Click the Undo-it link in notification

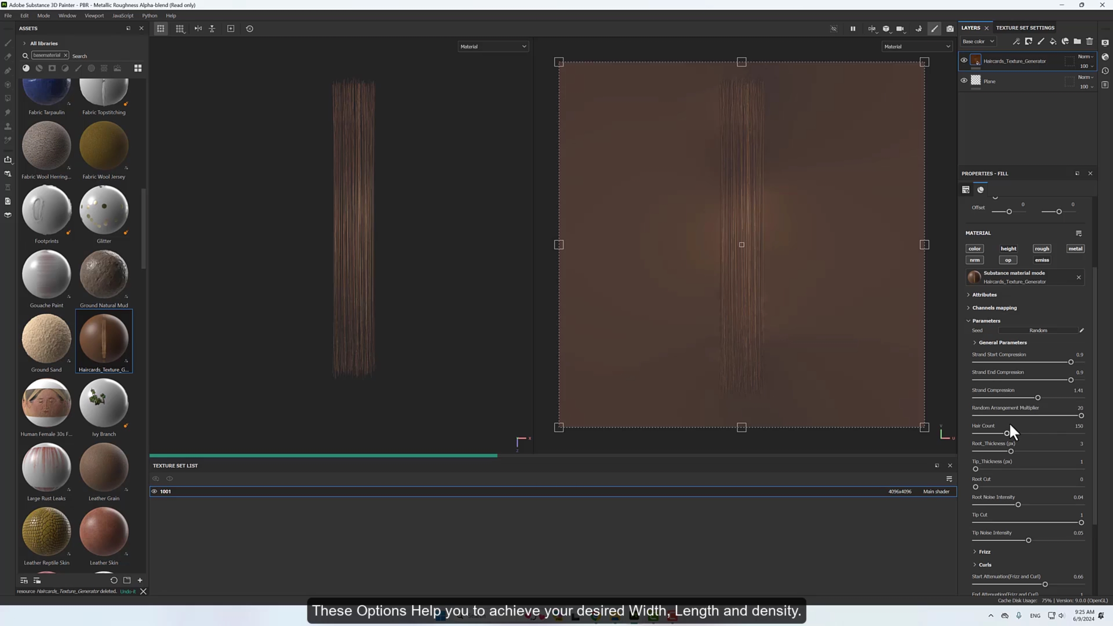point(128,591)
